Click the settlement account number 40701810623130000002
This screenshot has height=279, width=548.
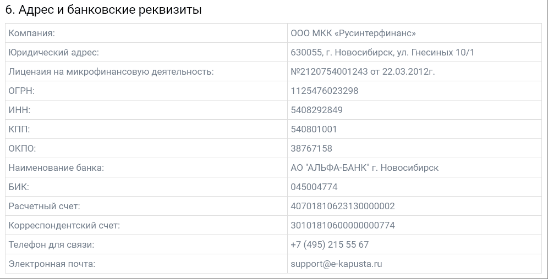click(x=342, y=207)
